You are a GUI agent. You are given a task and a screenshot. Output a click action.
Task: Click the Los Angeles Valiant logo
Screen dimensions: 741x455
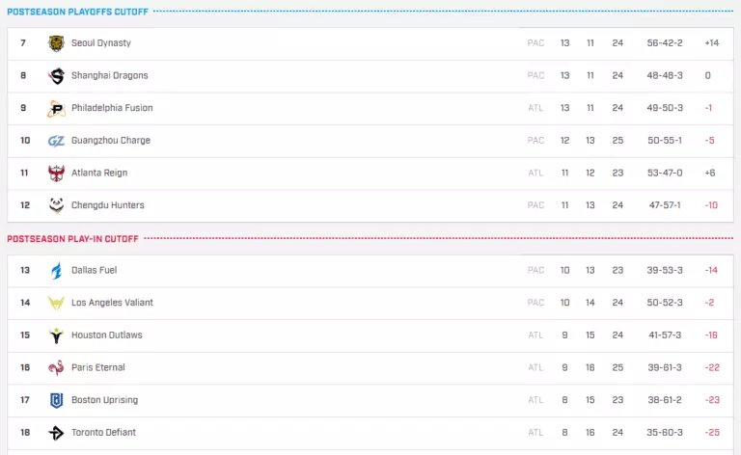[x=56, y=303]
